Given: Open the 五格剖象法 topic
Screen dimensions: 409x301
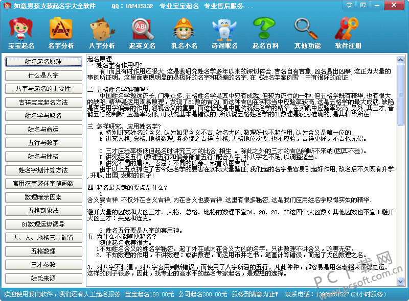Looking at the screenshot, I should 43,211.
